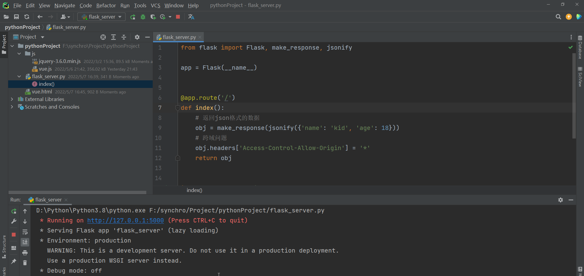Open the VCS menu
The image size is (584, 276).
155,5
